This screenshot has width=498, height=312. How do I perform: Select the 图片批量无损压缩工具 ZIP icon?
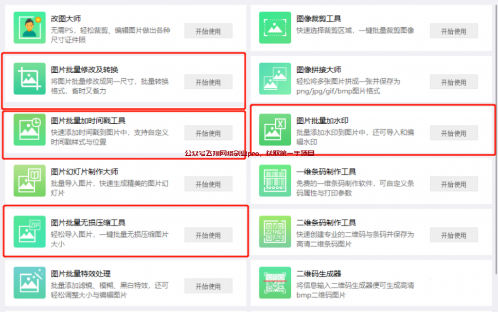point(30,231)
